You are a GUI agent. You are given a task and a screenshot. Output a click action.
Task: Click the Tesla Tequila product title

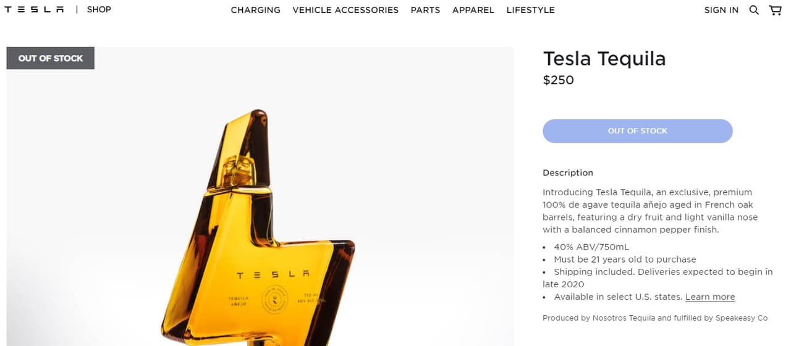(604, 59)
